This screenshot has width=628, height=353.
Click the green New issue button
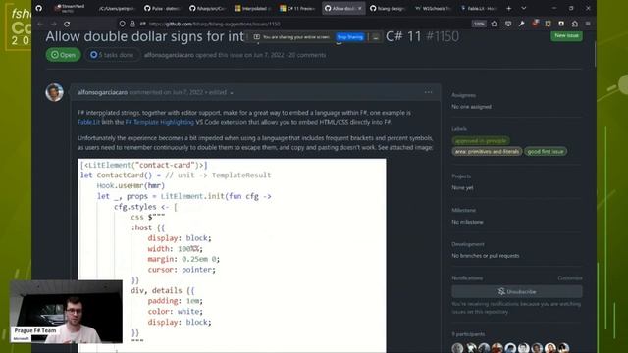point(566,35)
